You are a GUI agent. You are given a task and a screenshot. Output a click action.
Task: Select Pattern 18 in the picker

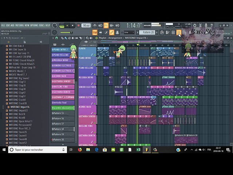point(63,129)
